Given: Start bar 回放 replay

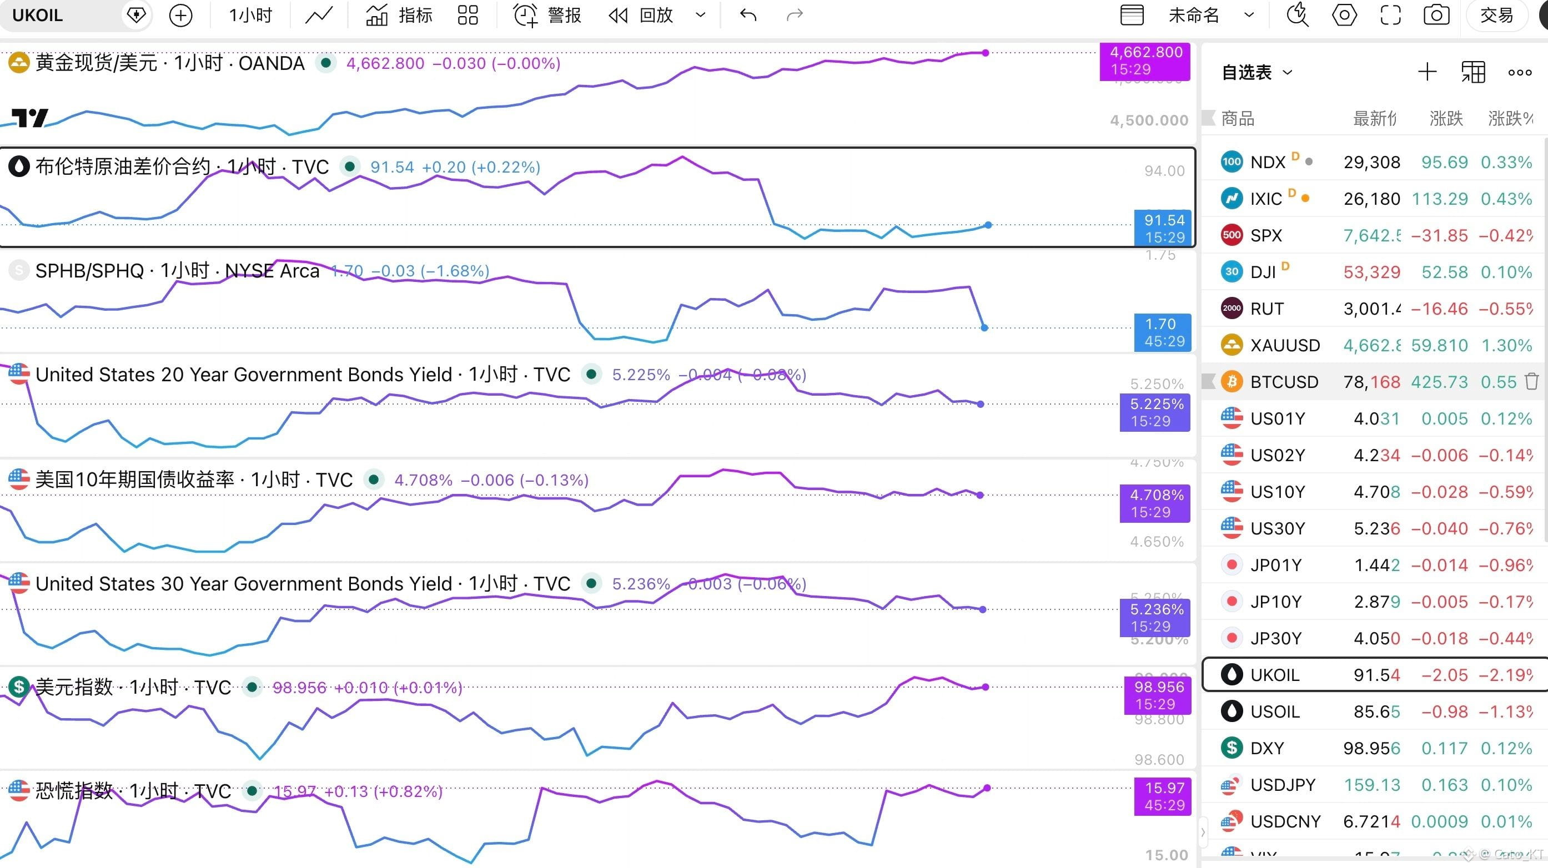Looking at the screenshot, I should [x=641, y=16].
